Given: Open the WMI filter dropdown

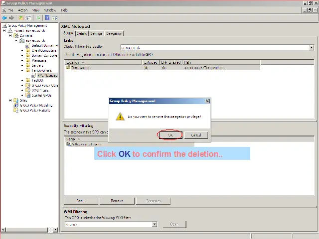Looking at the screenshot, I should (x=155, y=225).
